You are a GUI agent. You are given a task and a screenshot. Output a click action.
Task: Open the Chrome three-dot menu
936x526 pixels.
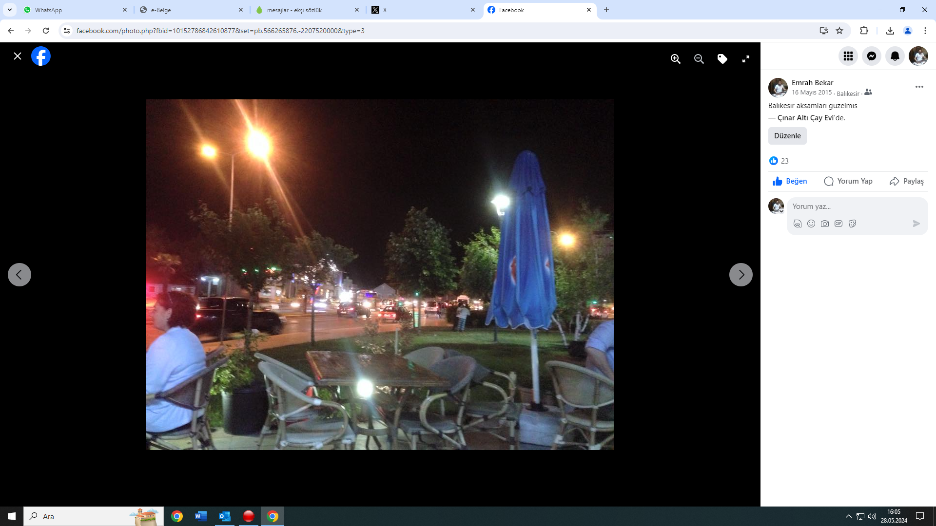coord(925,31)
